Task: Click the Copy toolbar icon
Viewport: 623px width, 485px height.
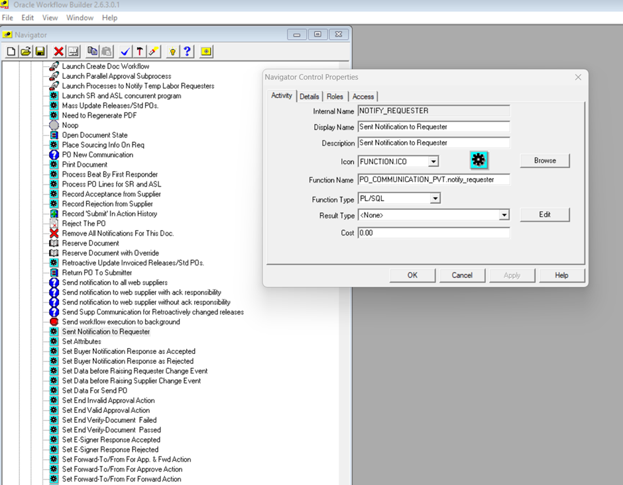Action: point(93,52)
